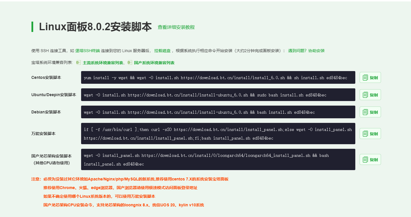Viewport: 411px width, 217px height.
Task: Copy the Ubuntu/Deepin install script
Action: click(x=370, y=95)
